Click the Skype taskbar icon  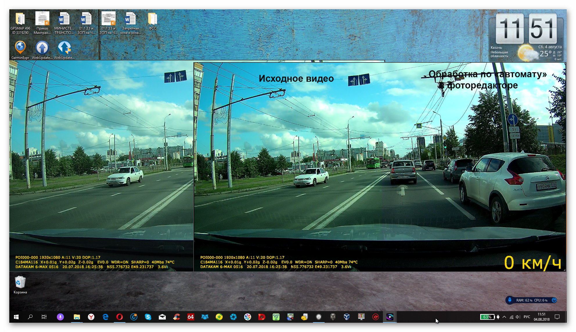coord(148,317)
